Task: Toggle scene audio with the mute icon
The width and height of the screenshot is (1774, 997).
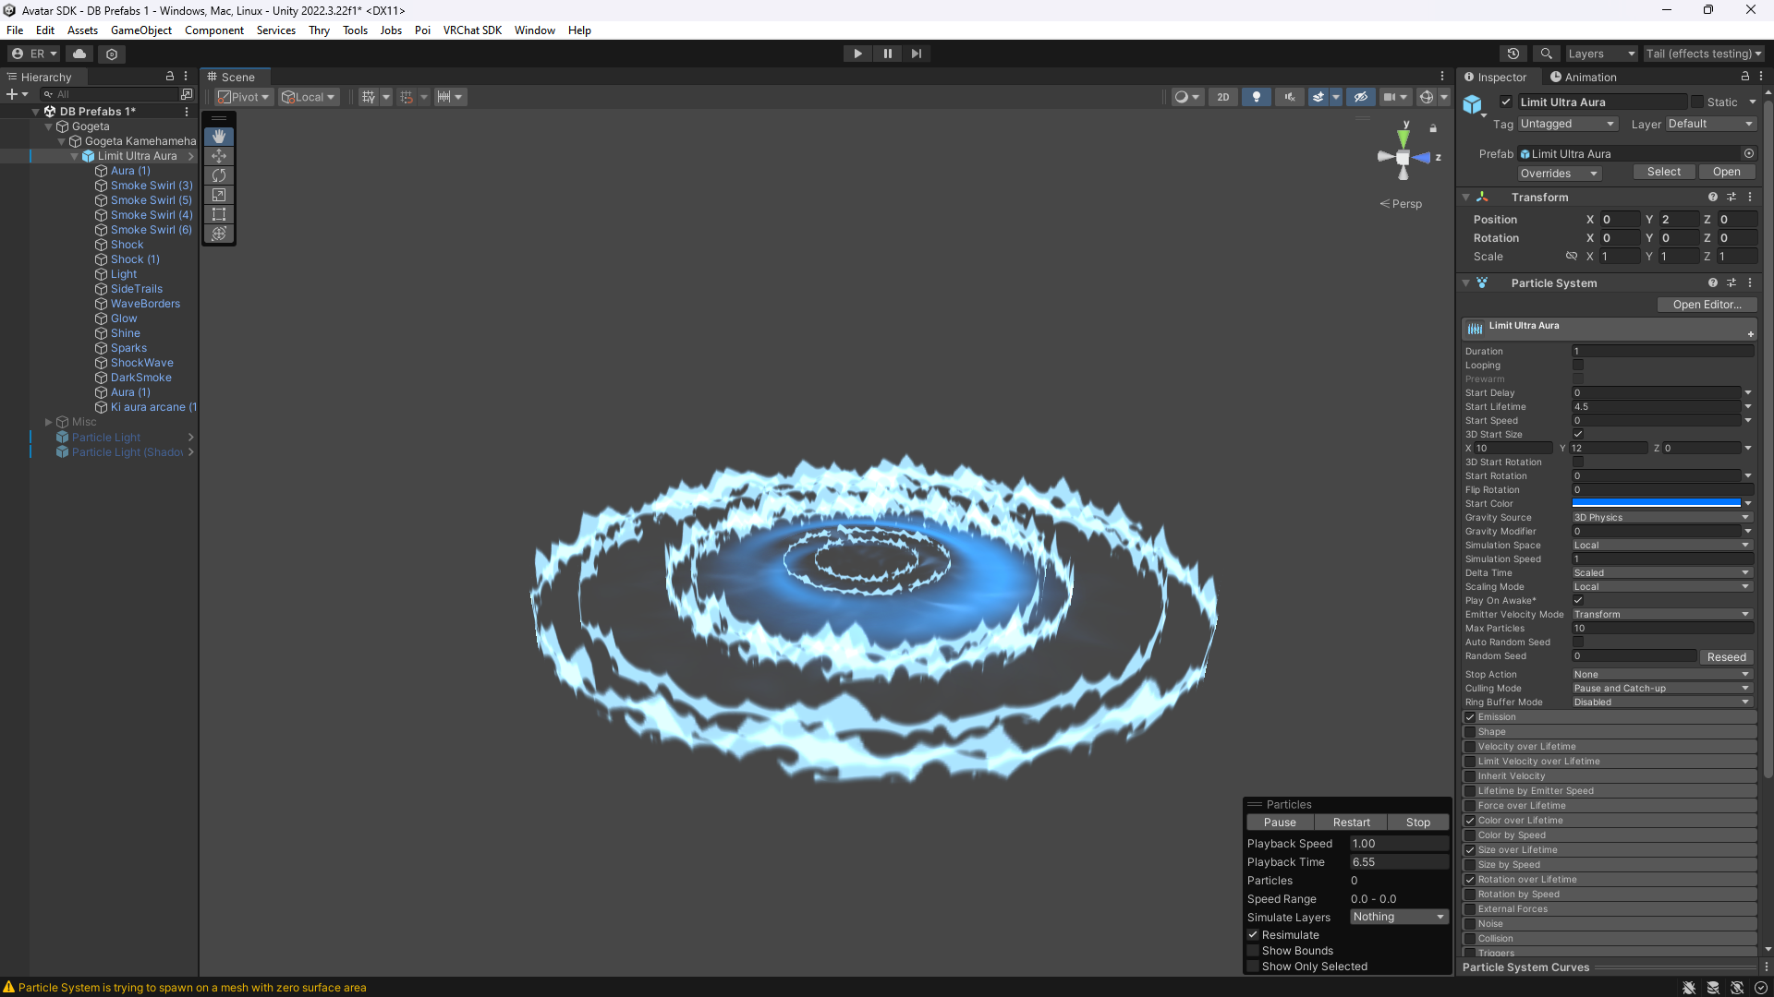Action: point(1288,96)
